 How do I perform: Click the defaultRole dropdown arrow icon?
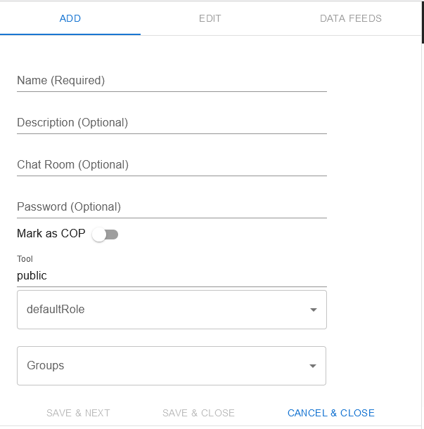(x=314, y=310)
